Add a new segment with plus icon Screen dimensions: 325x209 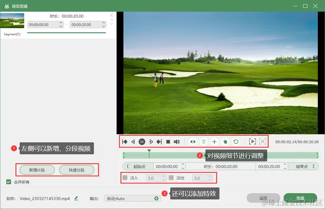pos(214,142)
